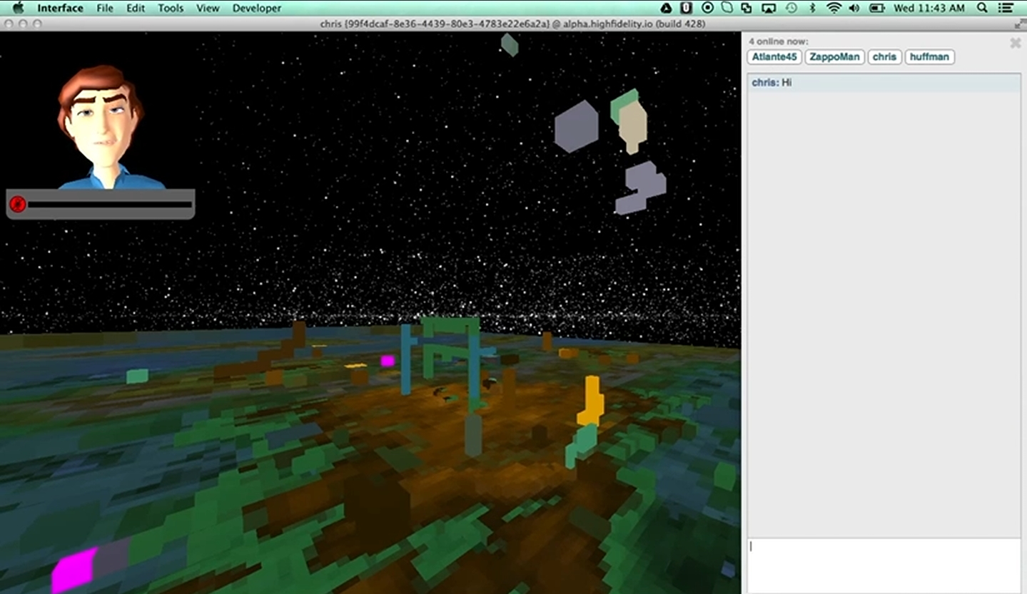Click the audio level meter bar
Viewport: 1027px width, 594px height.
click(x=110, y=205)
